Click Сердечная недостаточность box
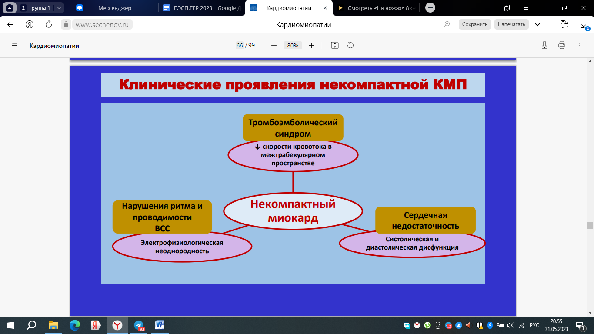Viewport: 594px width, 334px height. [x=425, y=220]
